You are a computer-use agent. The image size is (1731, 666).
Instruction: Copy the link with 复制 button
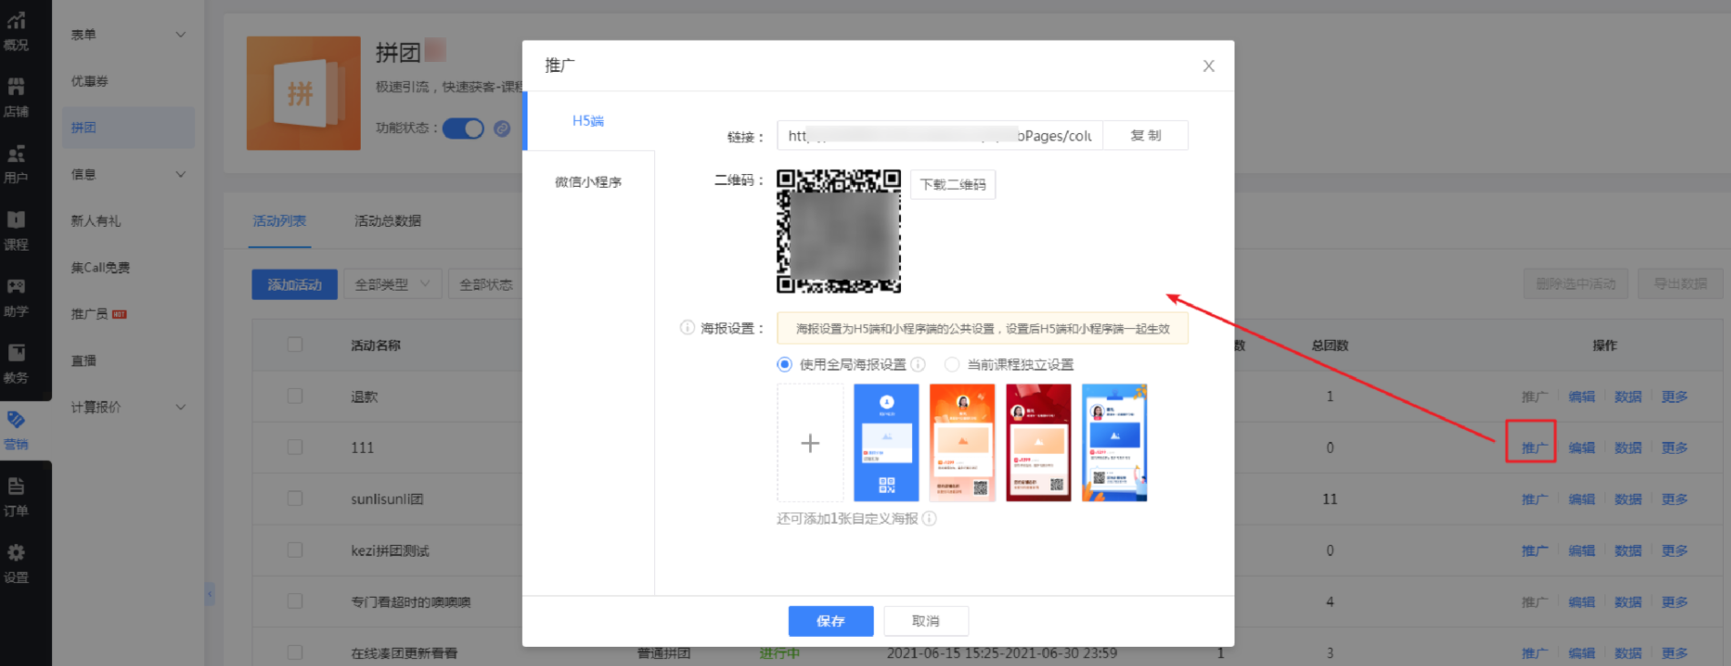1145,135
